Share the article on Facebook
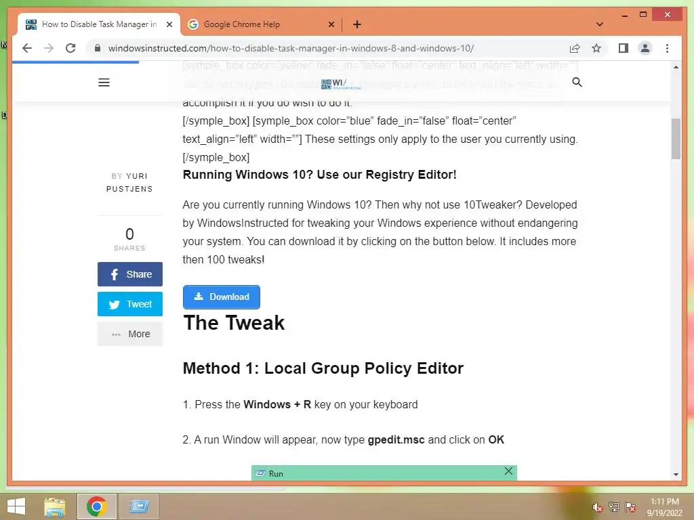694x520 pixels. (130, 274)
